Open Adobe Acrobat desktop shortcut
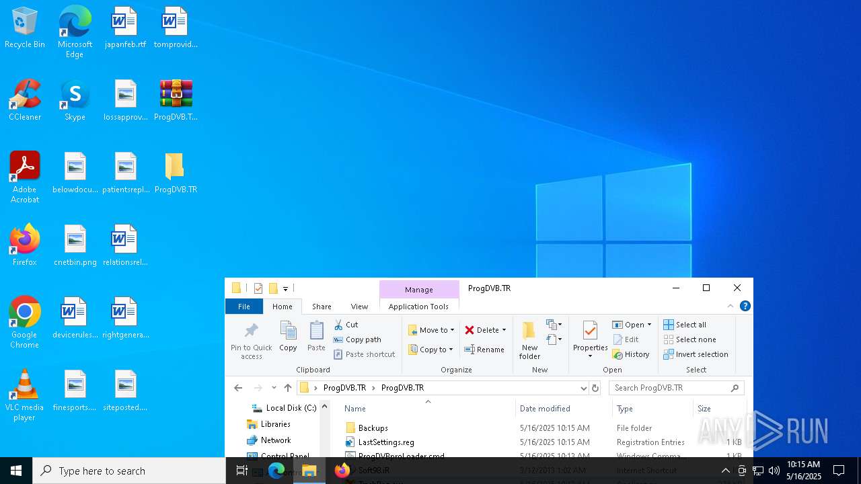This screenshot has width=861, height=484. pyautogui.click(x=25, y=177)
